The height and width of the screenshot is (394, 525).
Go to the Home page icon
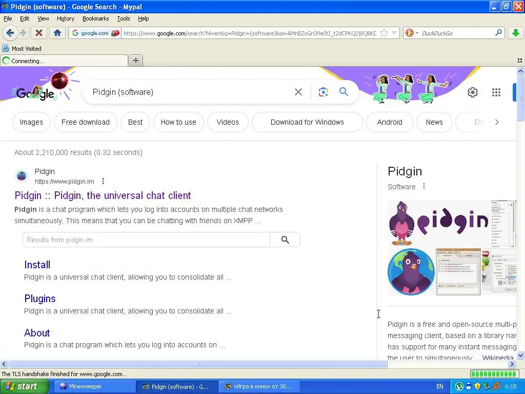57,33
